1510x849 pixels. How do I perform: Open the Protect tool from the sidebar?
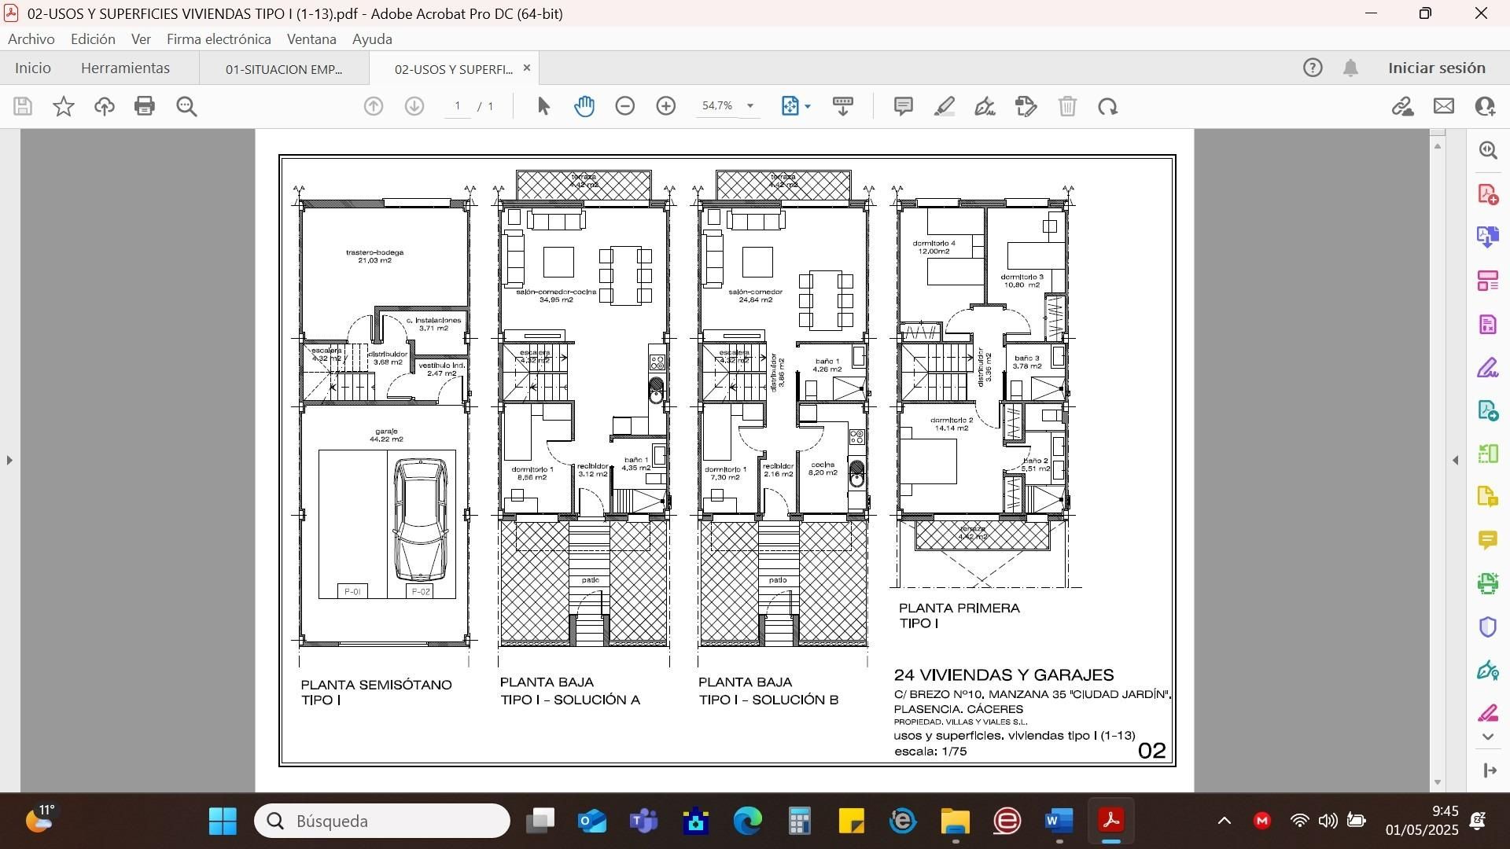click(1487, 627)
